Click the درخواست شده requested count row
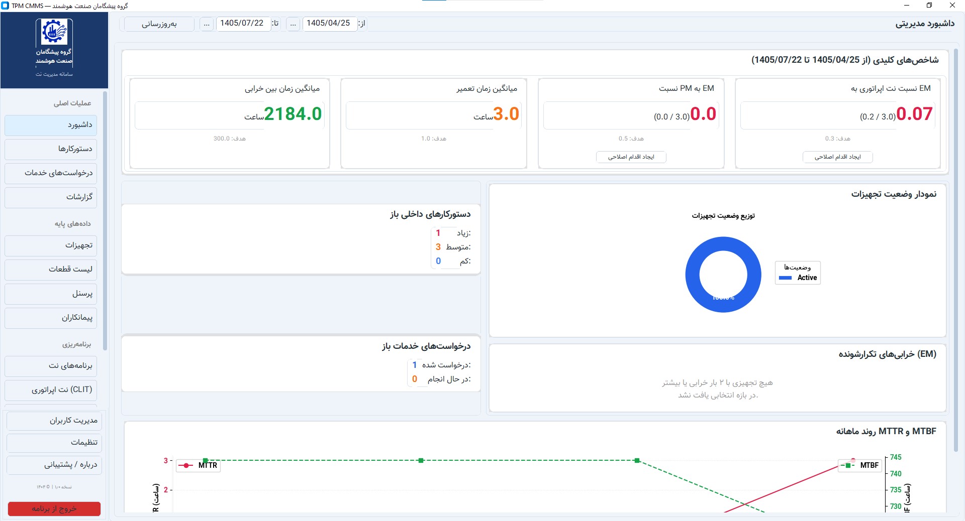This screenshot has width=965, height=521. [441, 365]
